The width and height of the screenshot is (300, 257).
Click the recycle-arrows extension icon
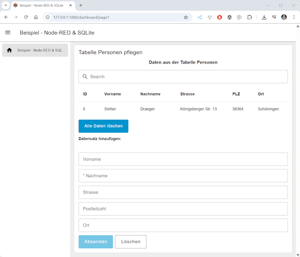pyautogui.click(x=210, y=18)
